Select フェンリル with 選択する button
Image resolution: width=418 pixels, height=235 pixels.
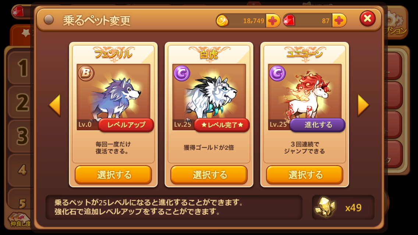(x=113, y=175)
